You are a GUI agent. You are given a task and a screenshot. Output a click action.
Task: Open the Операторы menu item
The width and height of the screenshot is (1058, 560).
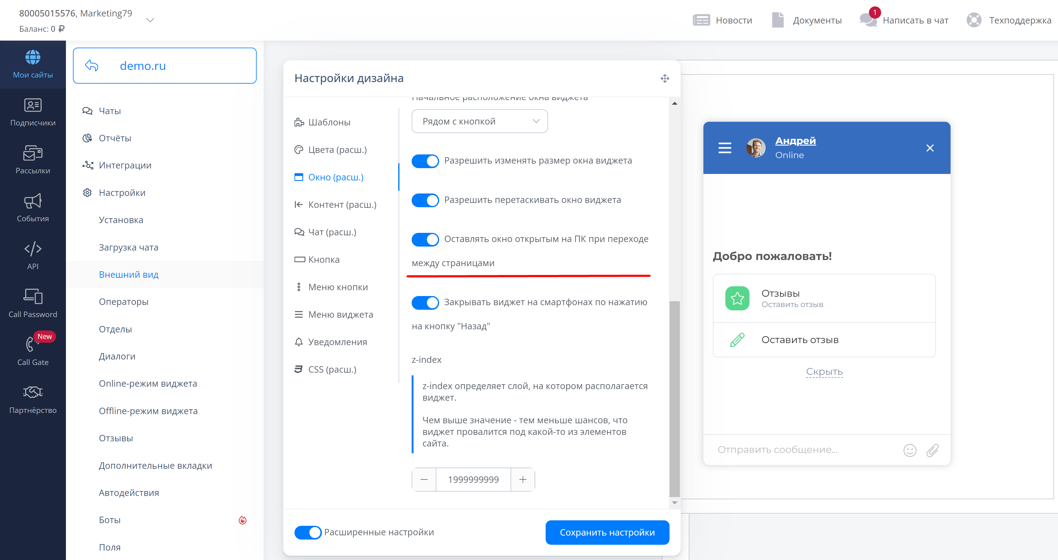pos(124,302)
